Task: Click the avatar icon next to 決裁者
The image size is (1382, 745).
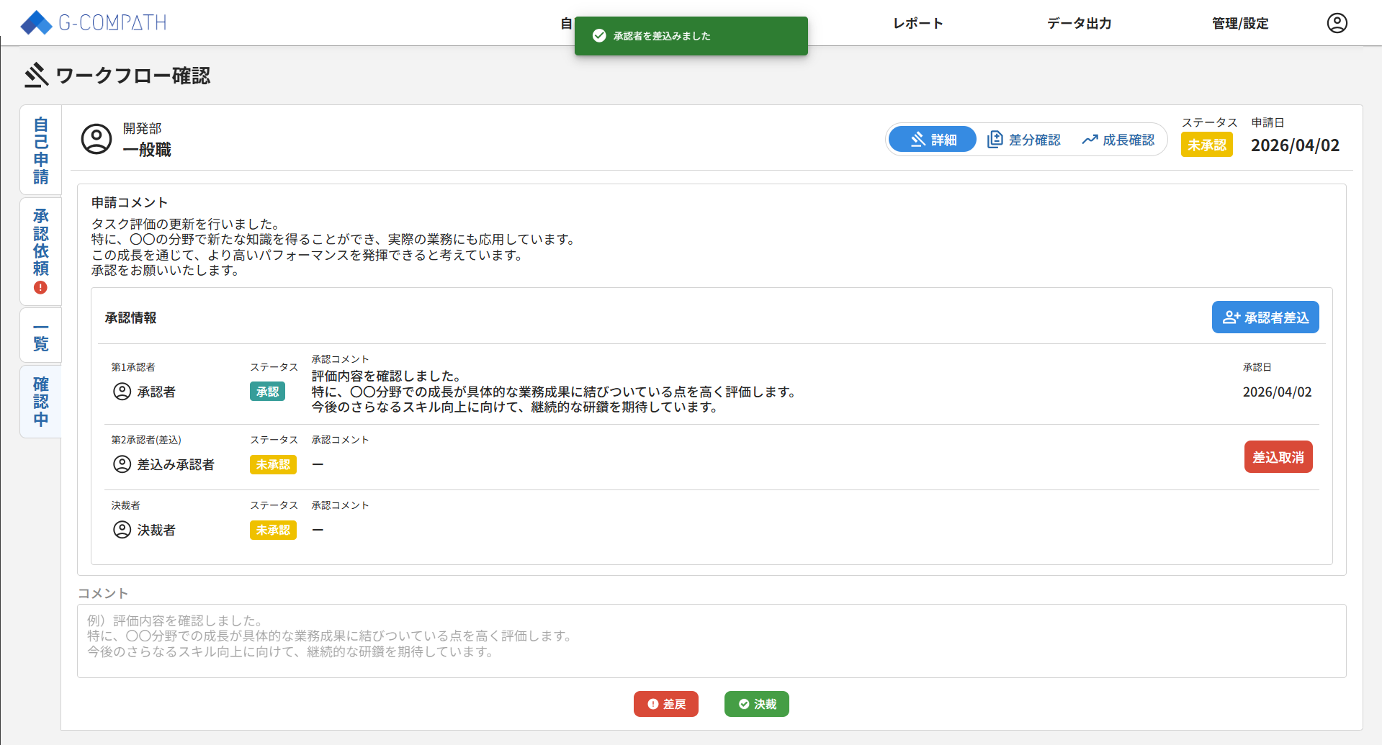Action: [122, 530]
